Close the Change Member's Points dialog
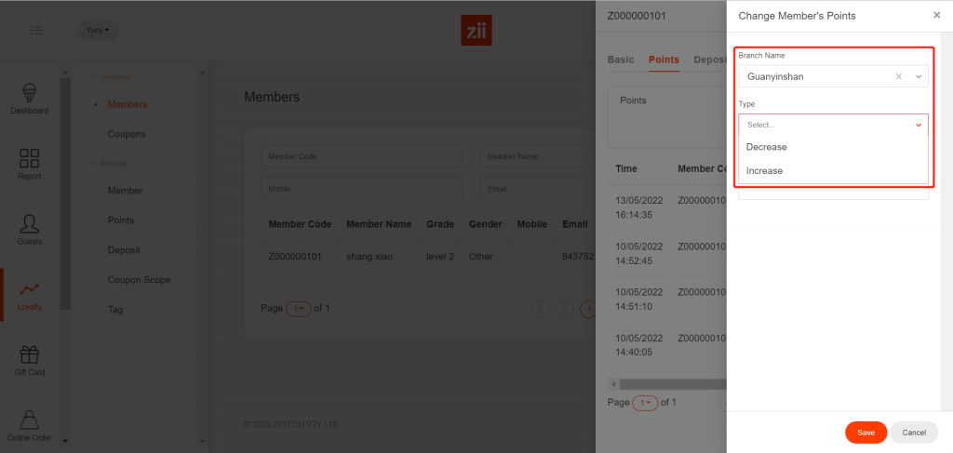 [x=936, y=15]
